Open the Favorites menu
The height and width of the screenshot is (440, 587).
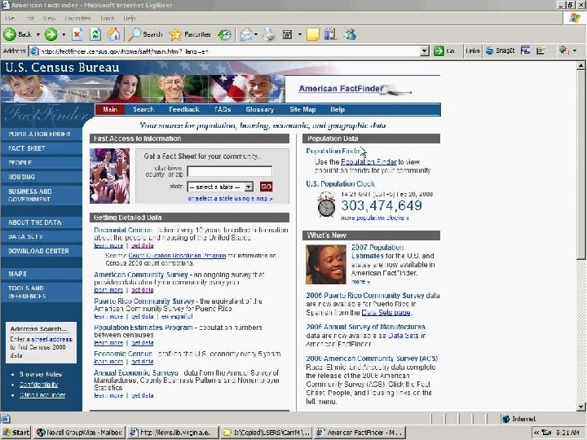click(x=77, y=18)
